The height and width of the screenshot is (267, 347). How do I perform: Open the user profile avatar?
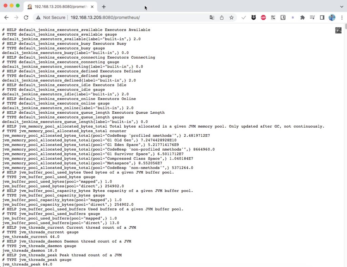332,18
